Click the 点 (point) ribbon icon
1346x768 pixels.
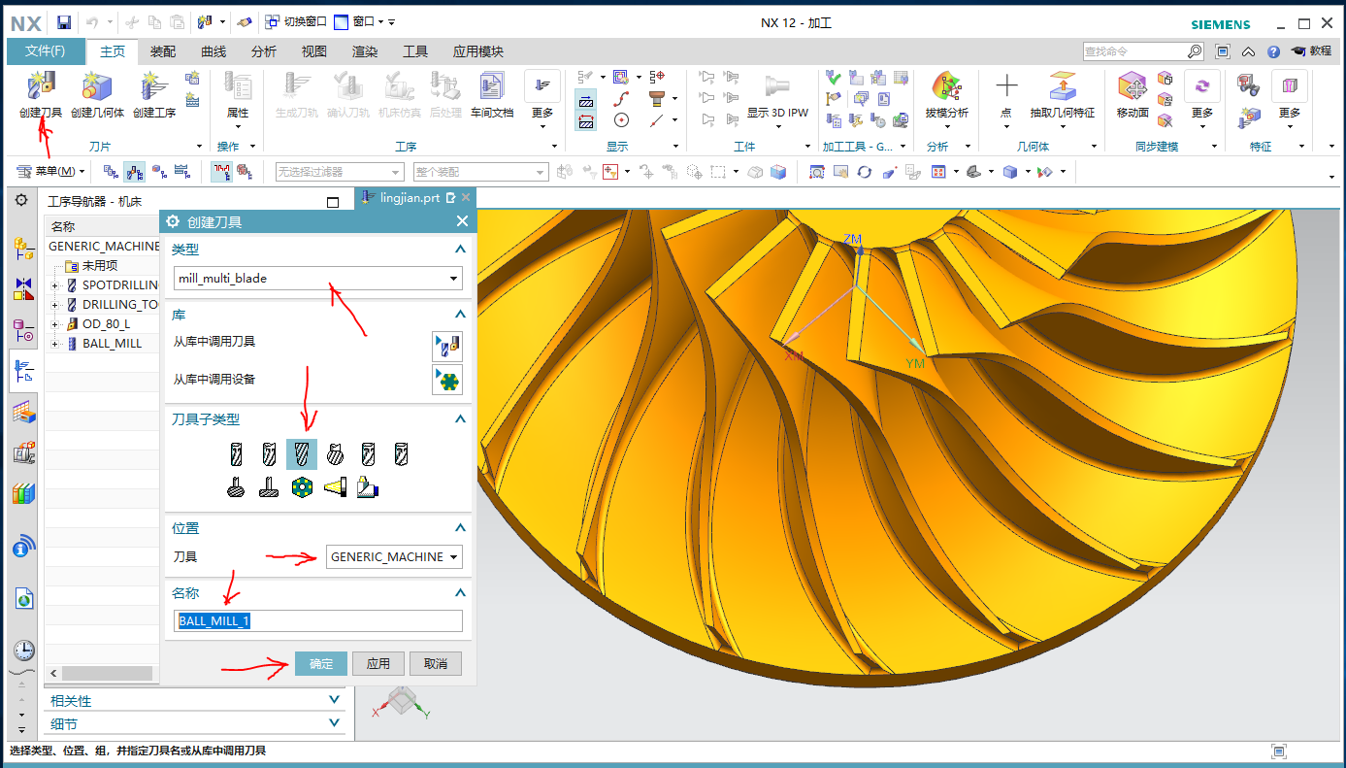[1006, 95]
